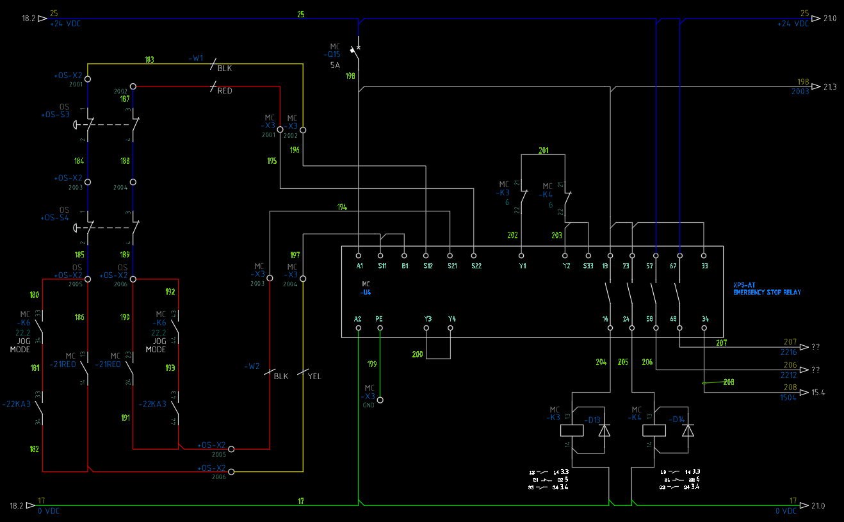Viewport: 844px width, 522px height.
Task: Click wire number 196
Action: click(295, 150)
